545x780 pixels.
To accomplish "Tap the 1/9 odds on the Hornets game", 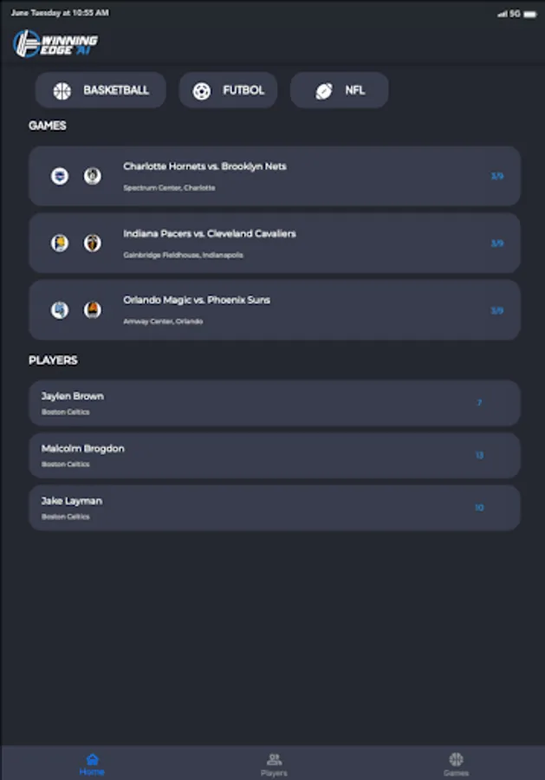I will pyautogui.click(x=496, y=175).
